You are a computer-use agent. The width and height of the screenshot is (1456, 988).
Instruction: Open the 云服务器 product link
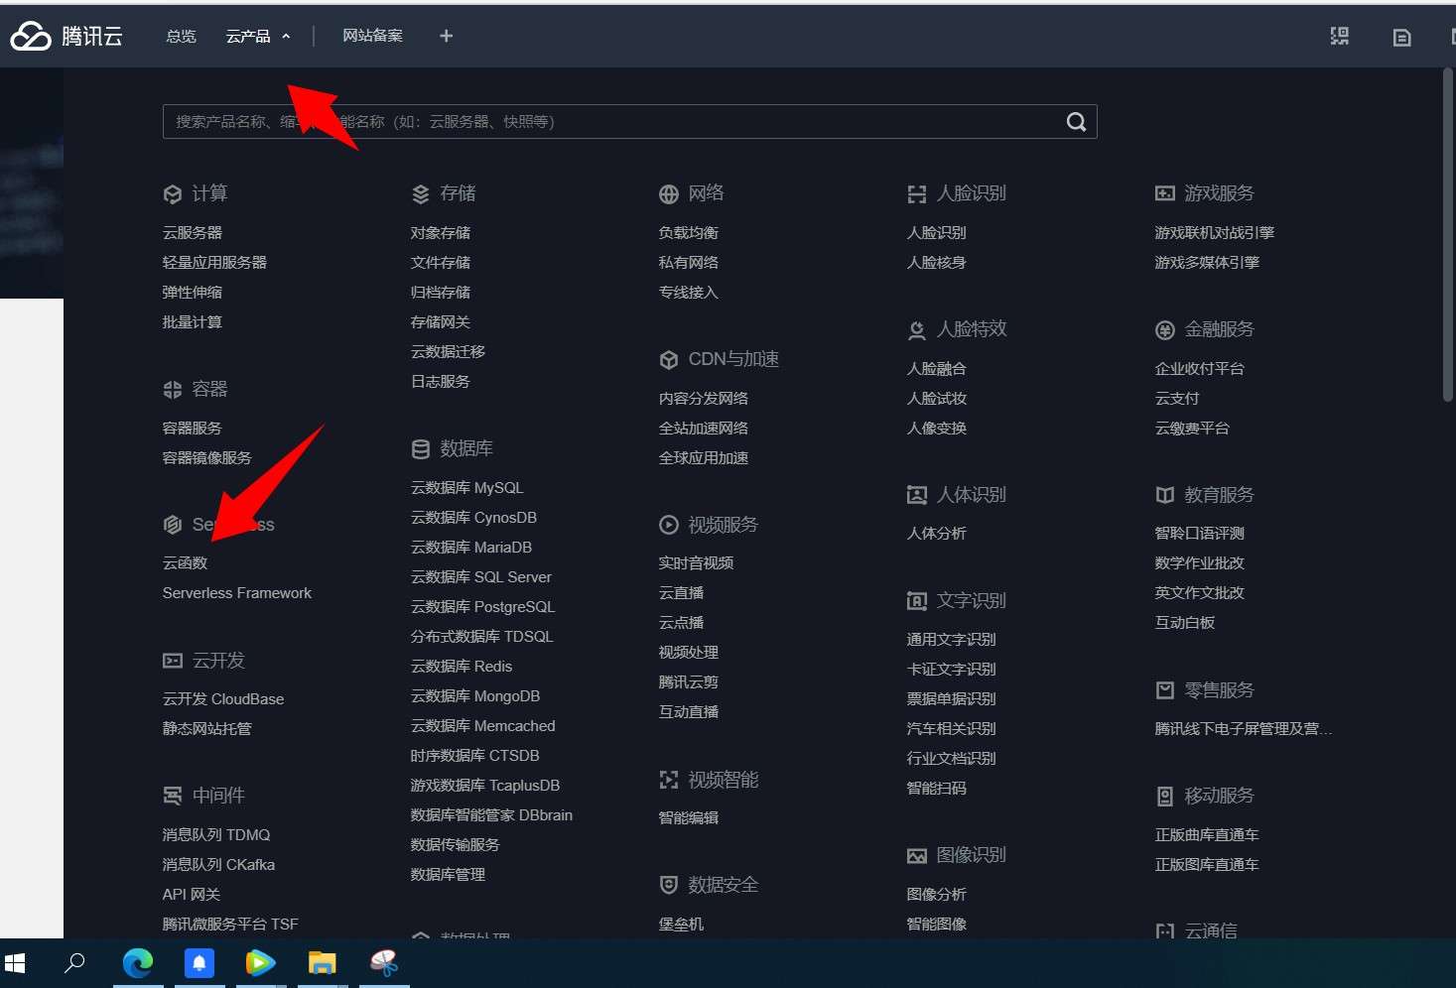(x=193, y=233)
